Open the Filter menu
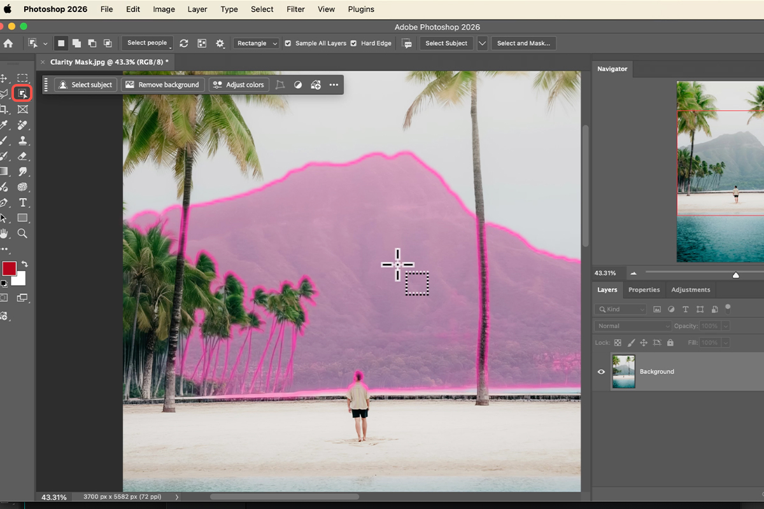The image size is (764, 509). coord(295,10)
